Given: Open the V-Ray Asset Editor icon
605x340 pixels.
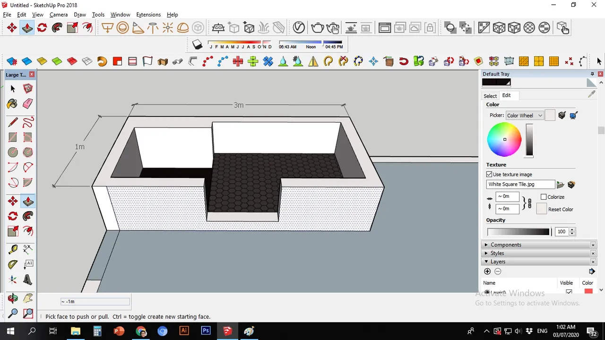Looking at the screenshot, I should (x=299, y=28).
